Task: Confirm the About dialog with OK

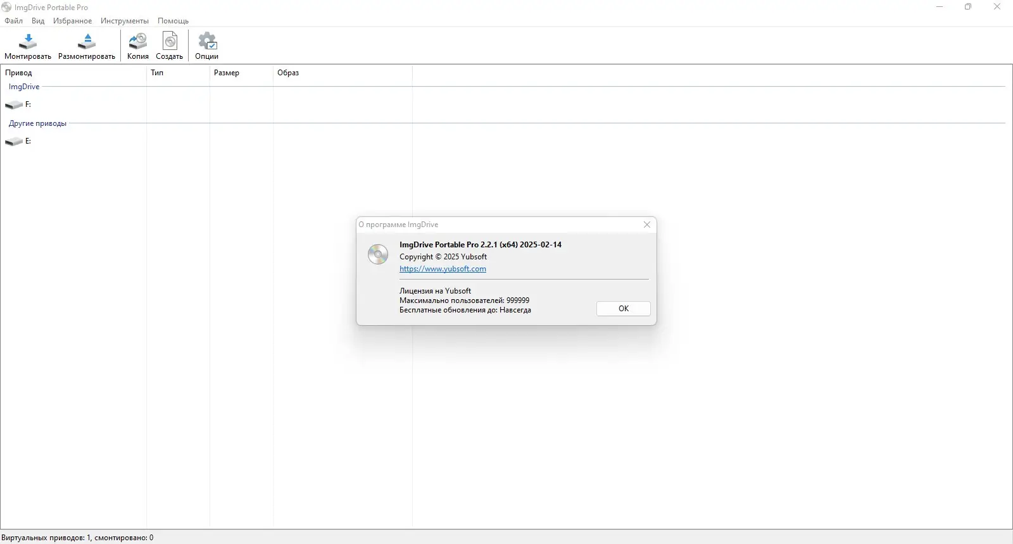Action: click(624, 309)
